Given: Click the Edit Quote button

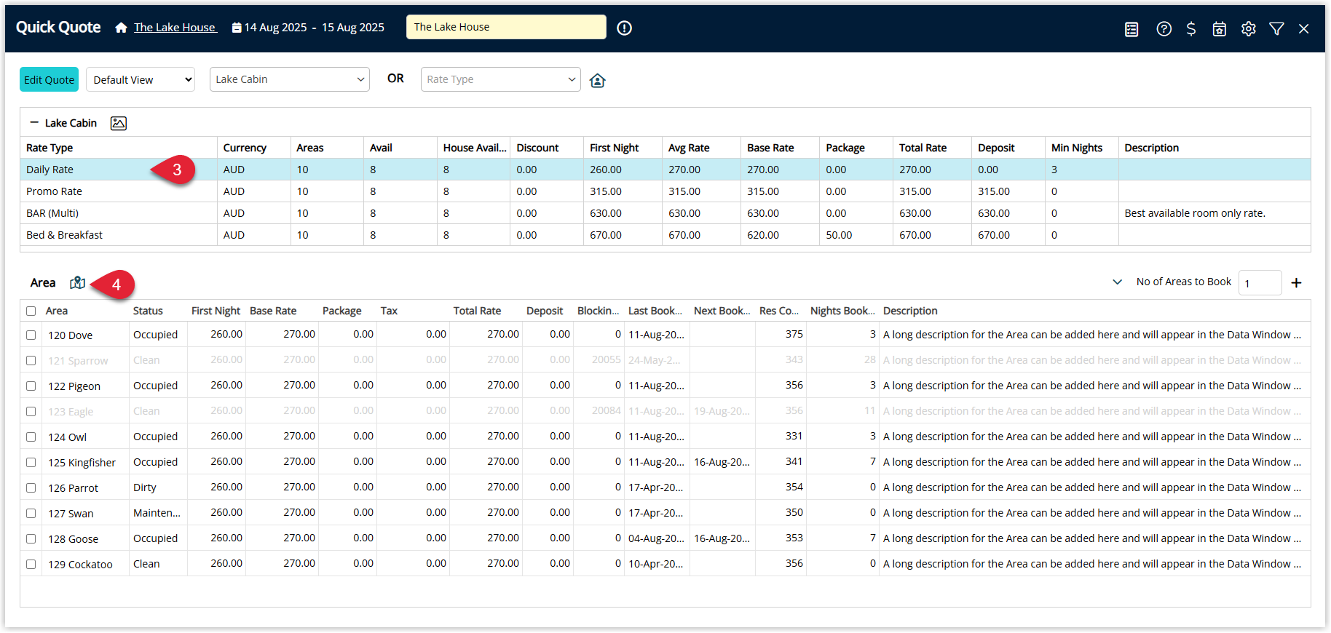Looking at the screenshot, I should pyautogui.click(x=49, y=79).
